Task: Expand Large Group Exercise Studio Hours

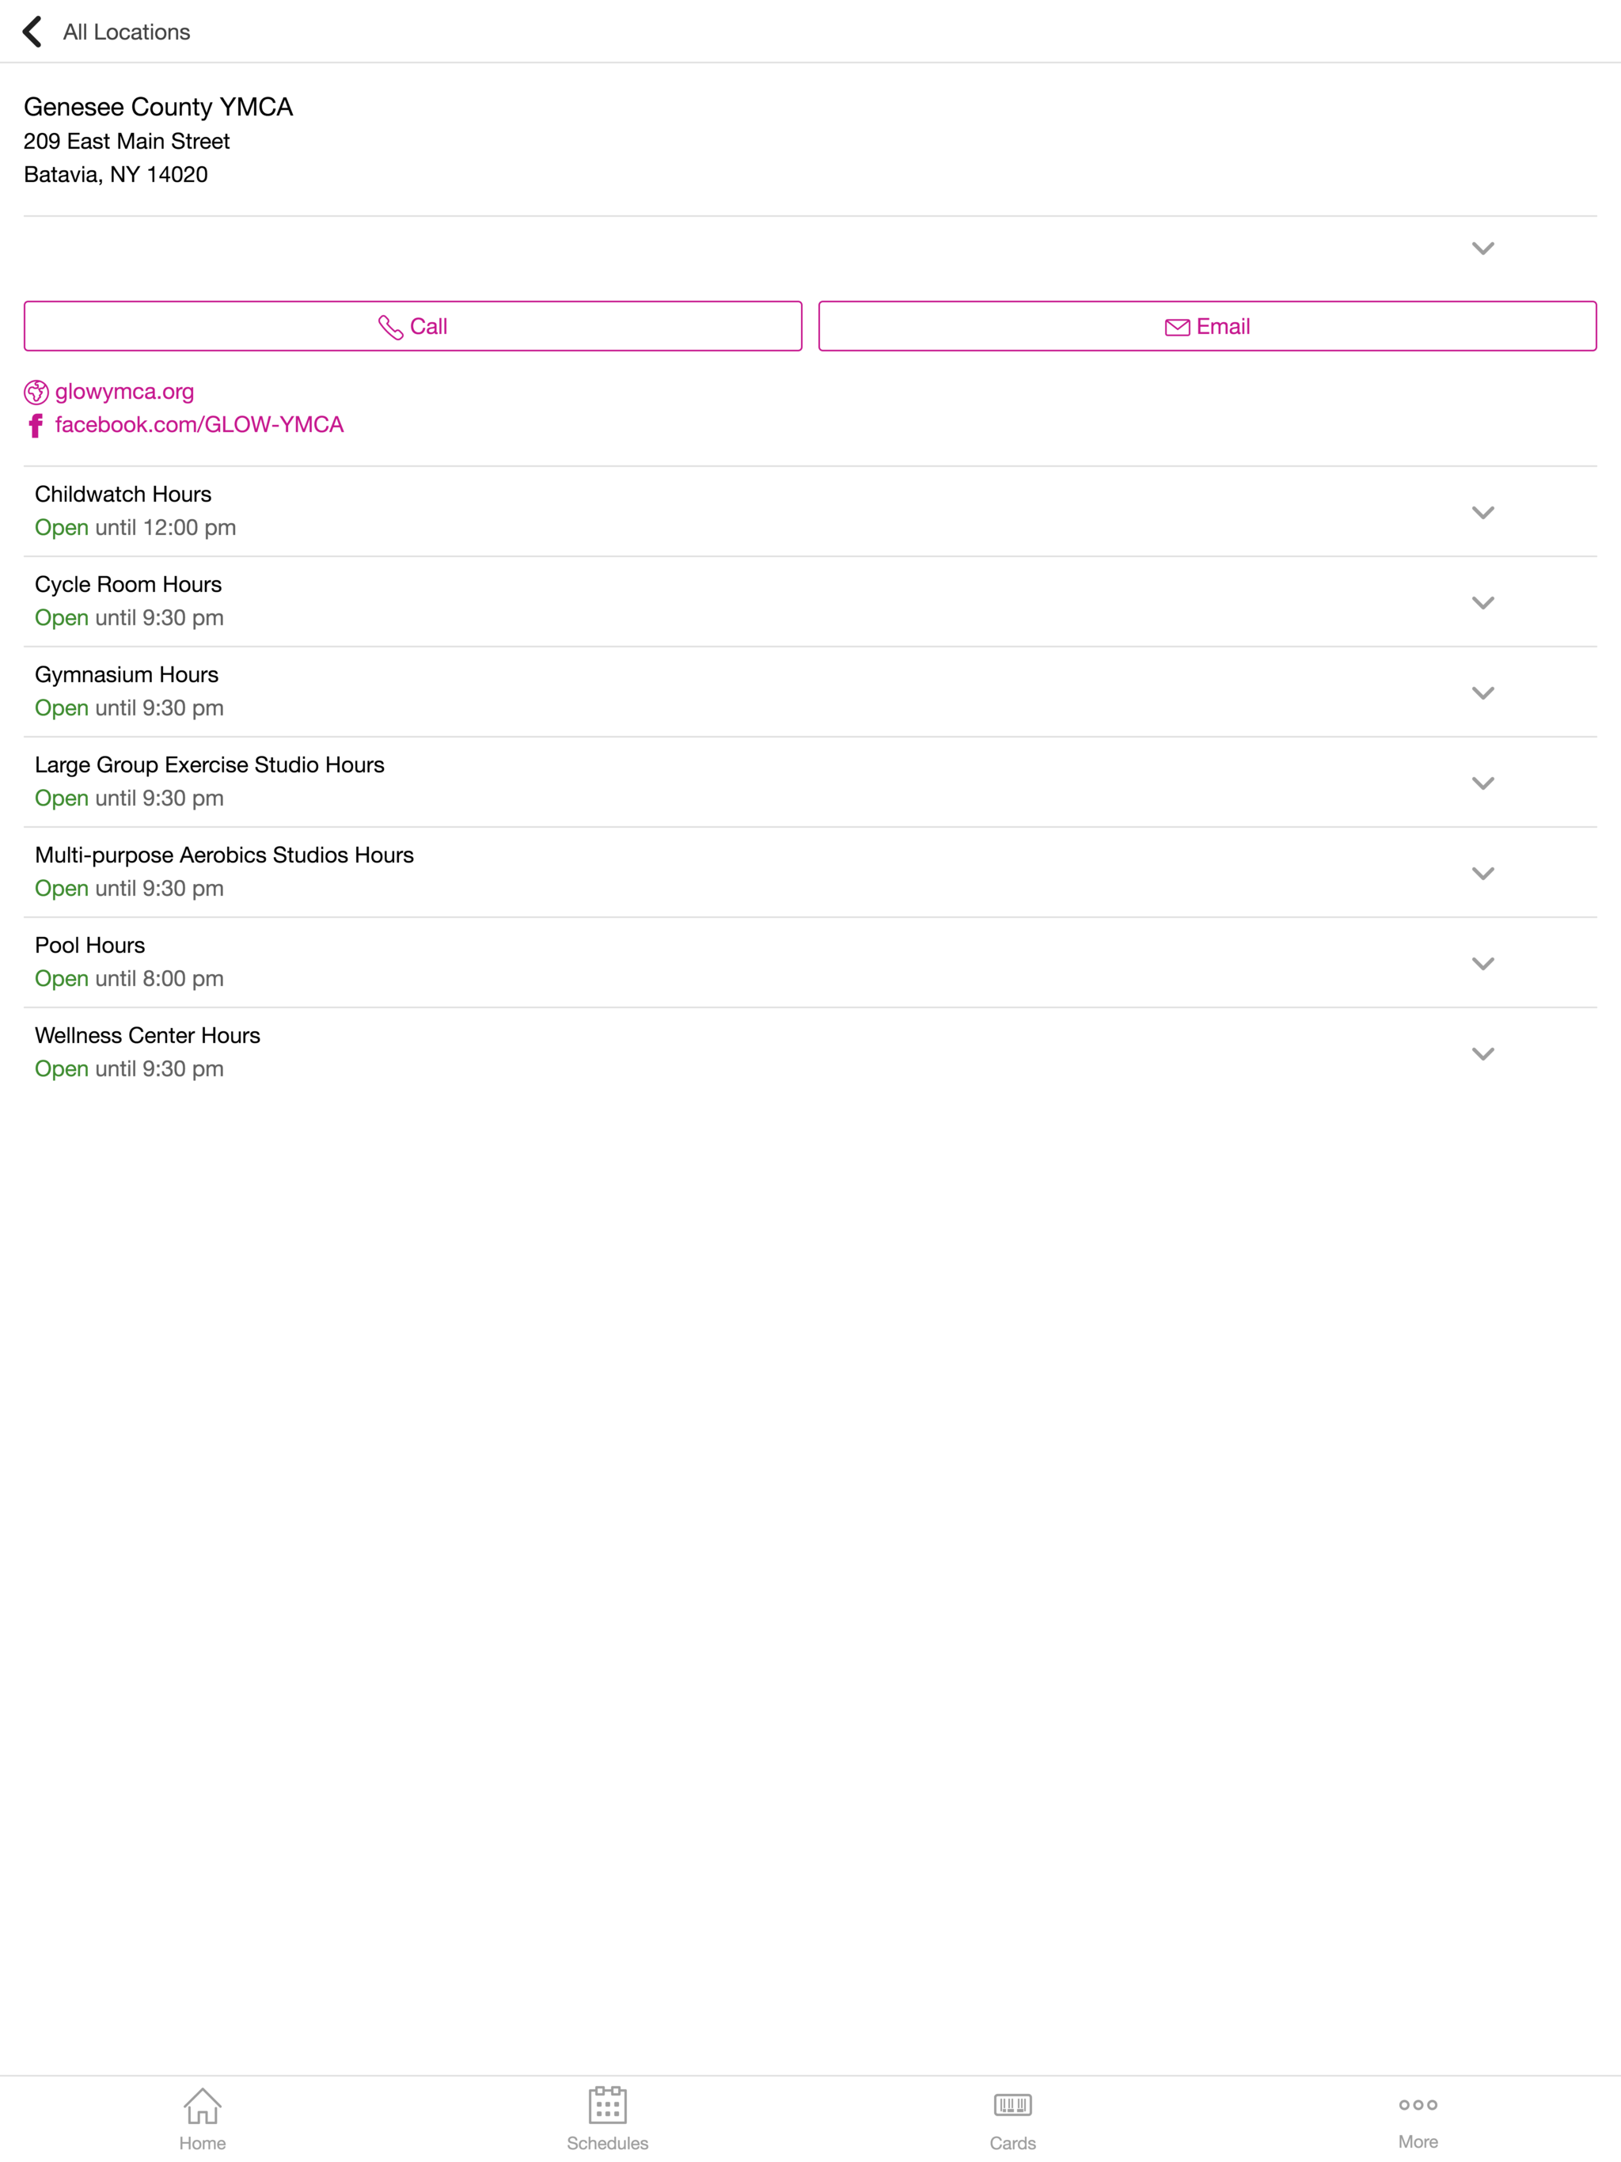Action: pyautogui.click(x=1483, y=784)
